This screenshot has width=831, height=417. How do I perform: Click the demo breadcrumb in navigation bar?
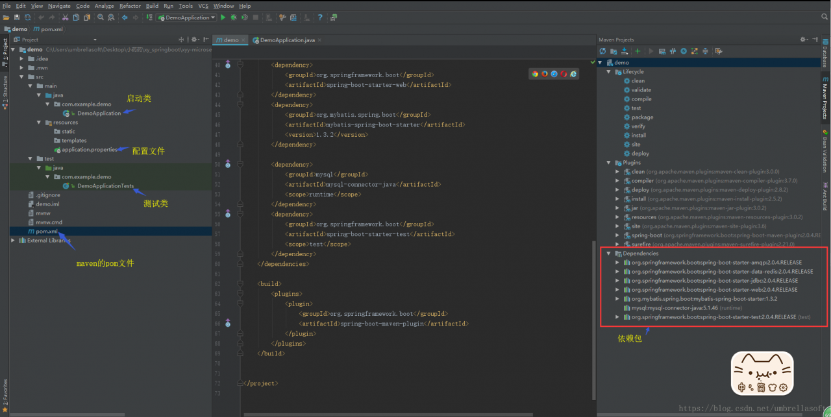(x=16, y=29)
